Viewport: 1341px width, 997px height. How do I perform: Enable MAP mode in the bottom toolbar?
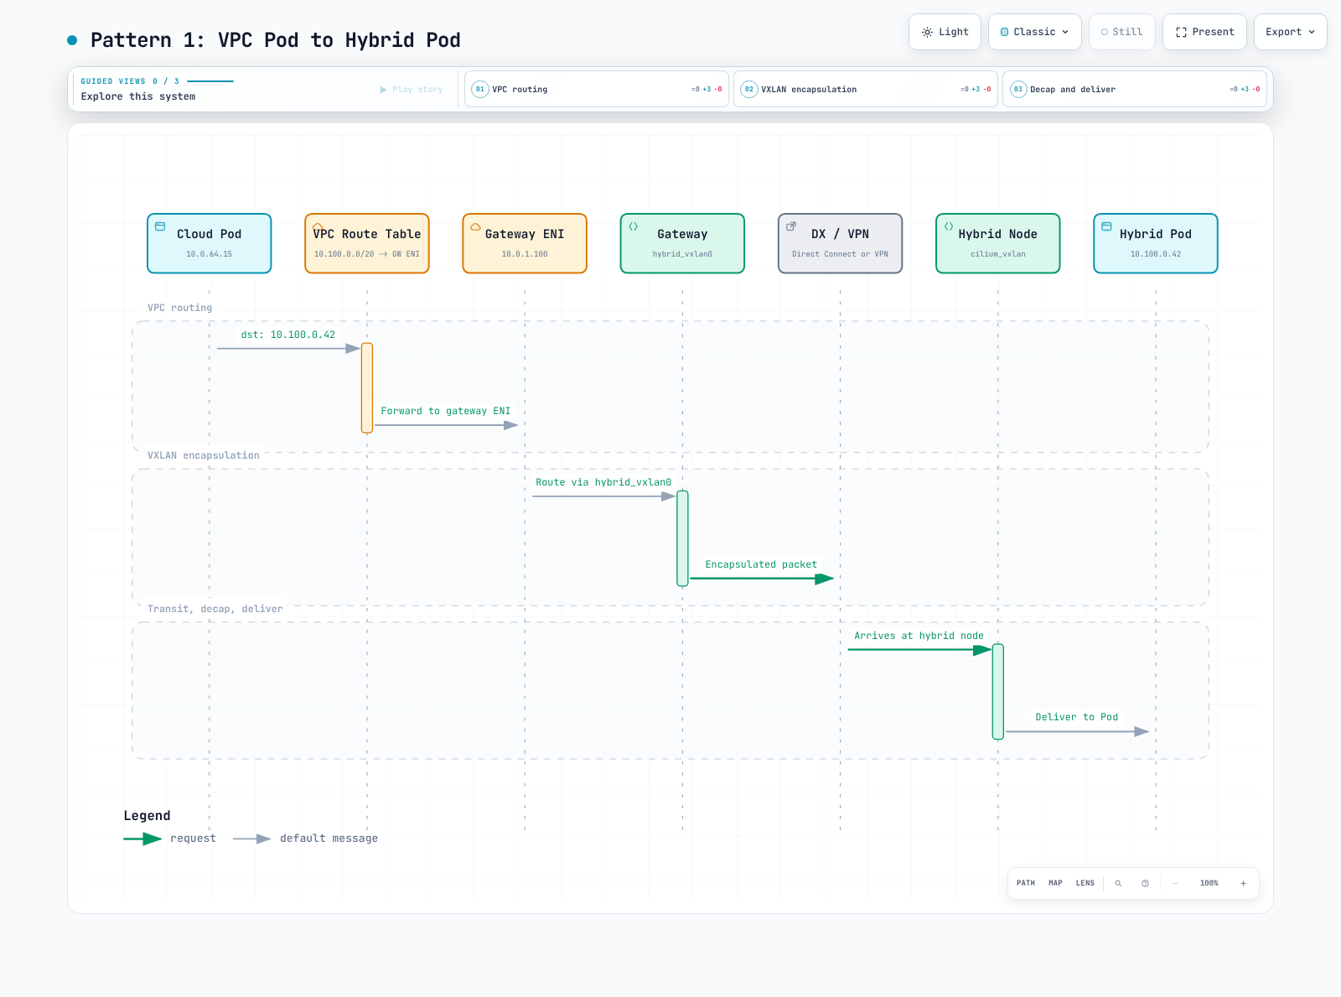point(1055,883)
